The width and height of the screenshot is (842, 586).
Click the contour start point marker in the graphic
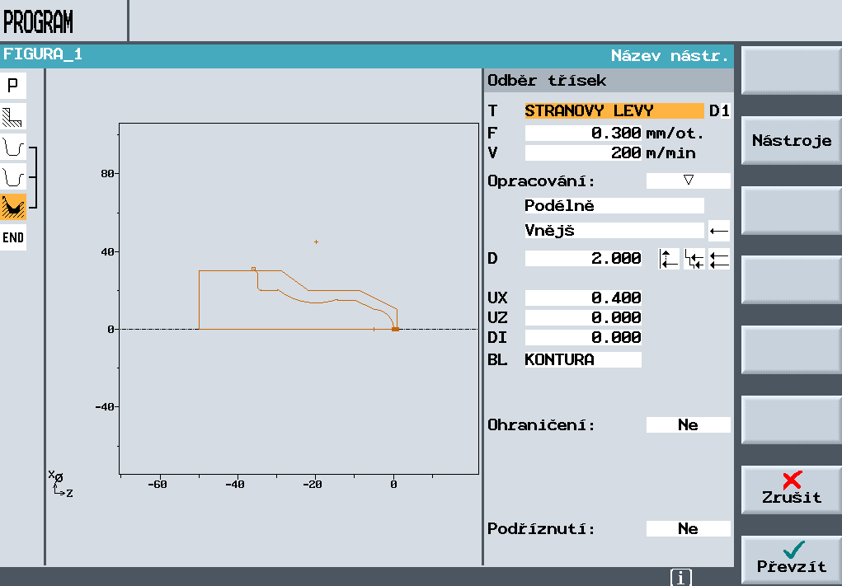pyautogui.click(x=395, y=329)
